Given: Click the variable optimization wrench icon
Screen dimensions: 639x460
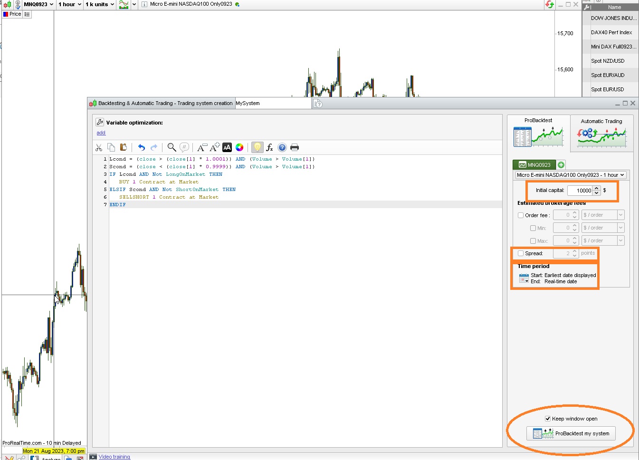Looking at the screenshot, I should pos(100,122).
